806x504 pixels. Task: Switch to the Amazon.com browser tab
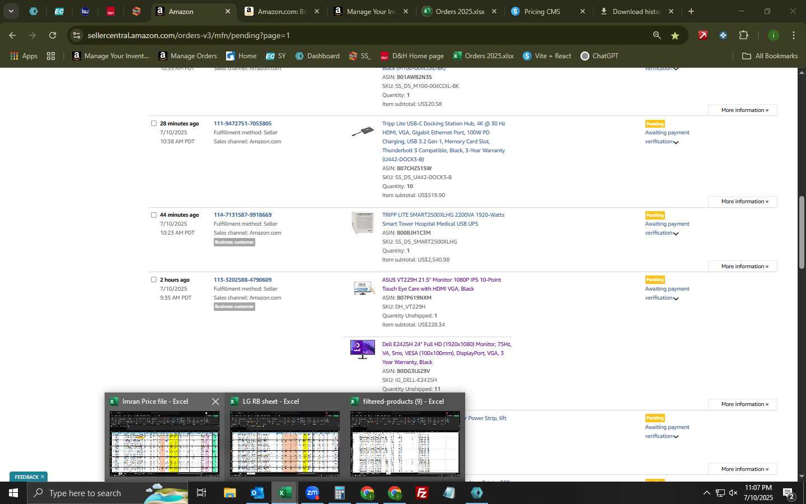click(x=282, y=11)
